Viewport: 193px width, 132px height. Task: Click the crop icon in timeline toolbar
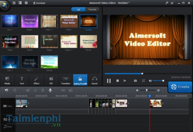click(63, 90)
